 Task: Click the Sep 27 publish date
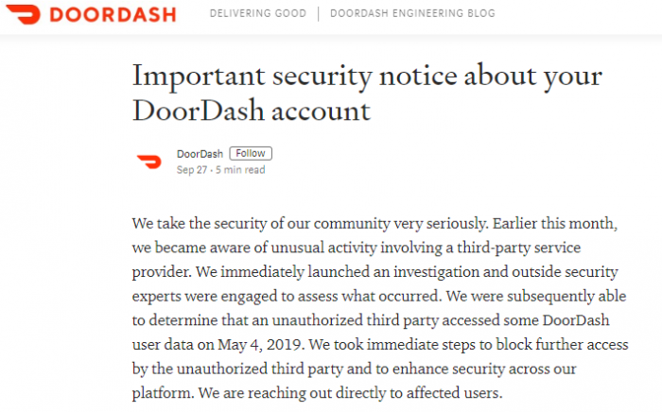192,170
